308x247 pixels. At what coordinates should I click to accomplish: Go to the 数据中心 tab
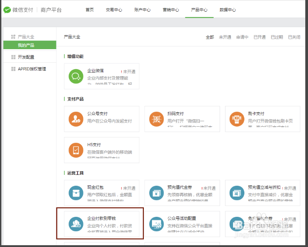click(x=227, y=10)
